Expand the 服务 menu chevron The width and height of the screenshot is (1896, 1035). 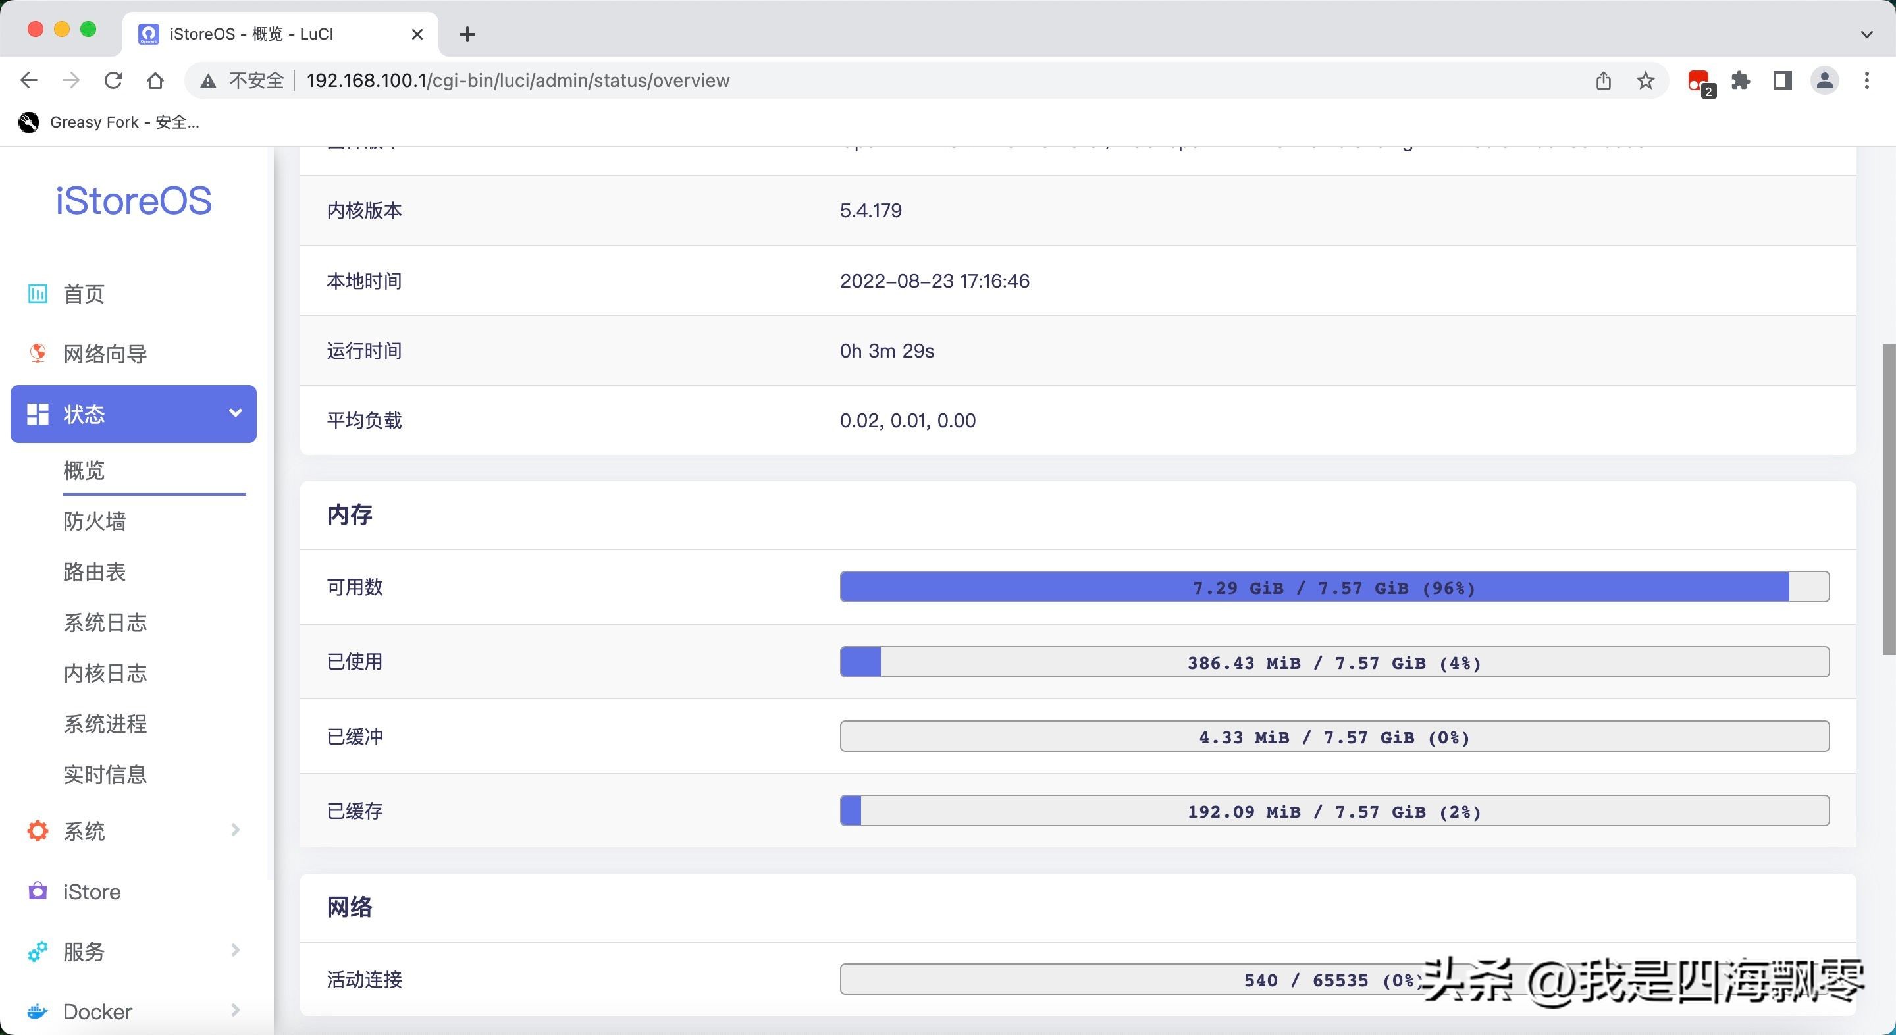236,949
